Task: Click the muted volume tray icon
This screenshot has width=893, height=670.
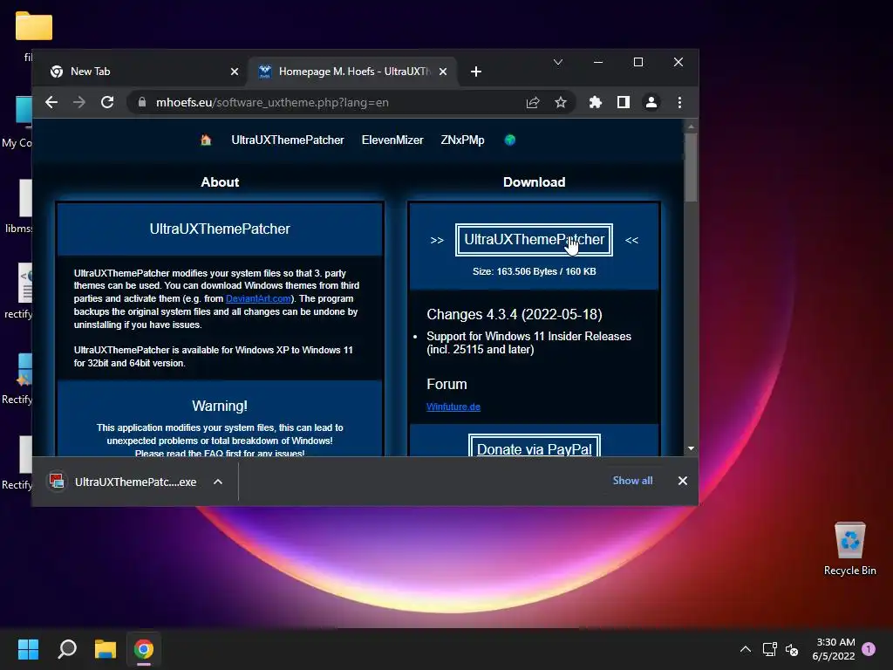Action: point(792,649)
